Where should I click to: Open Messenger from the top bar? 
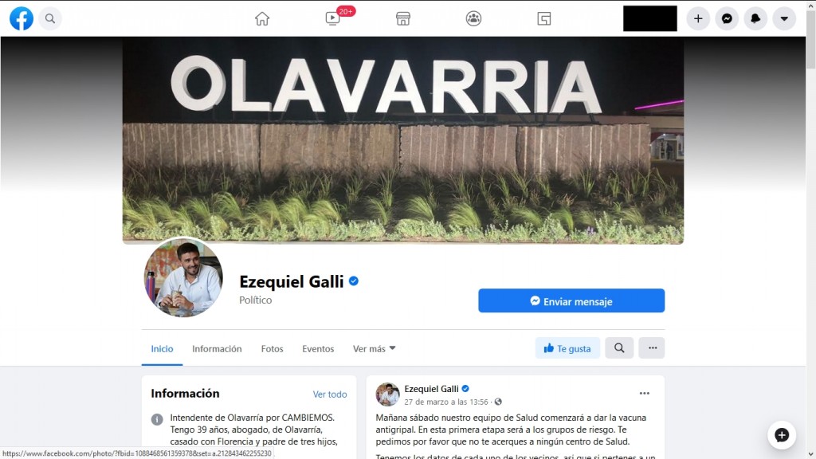727,19
